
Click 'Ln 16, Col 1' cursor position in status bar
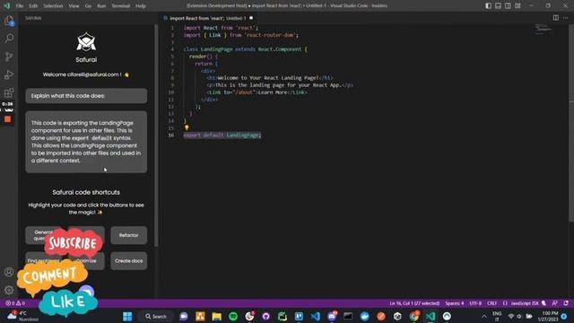click(414, 303)
